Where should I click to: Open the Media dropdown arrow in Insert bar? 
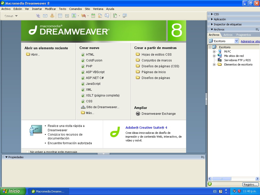(88, 16)
